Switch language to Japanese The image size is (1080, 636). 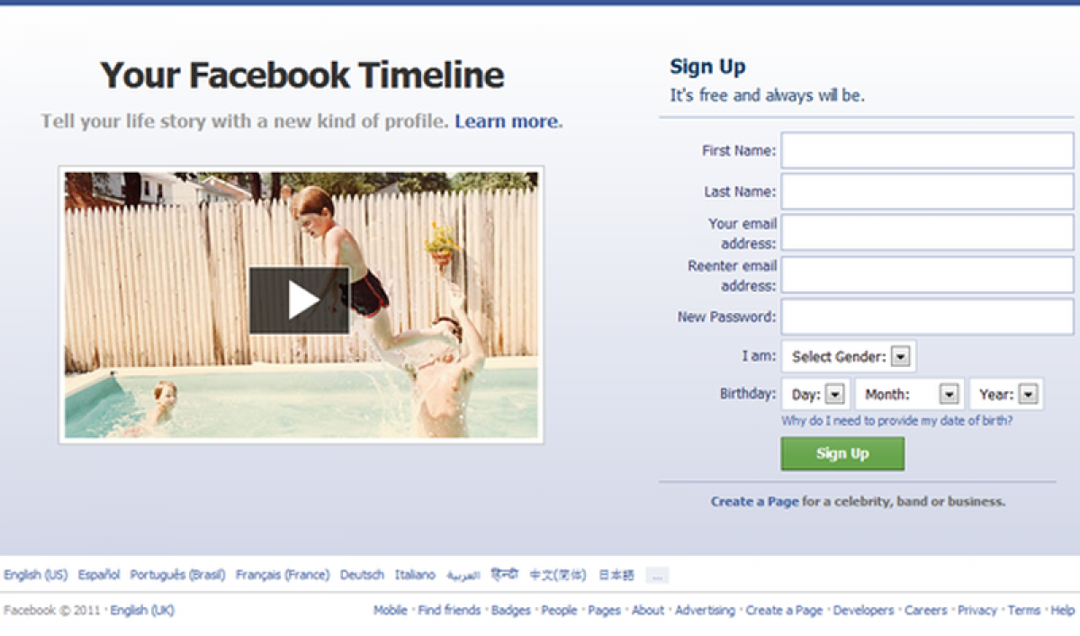pyautogui.click(x=616, y=575)
